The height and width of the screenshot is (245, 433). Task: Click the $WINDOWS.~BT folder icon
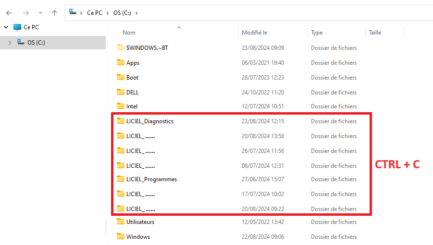121,47
